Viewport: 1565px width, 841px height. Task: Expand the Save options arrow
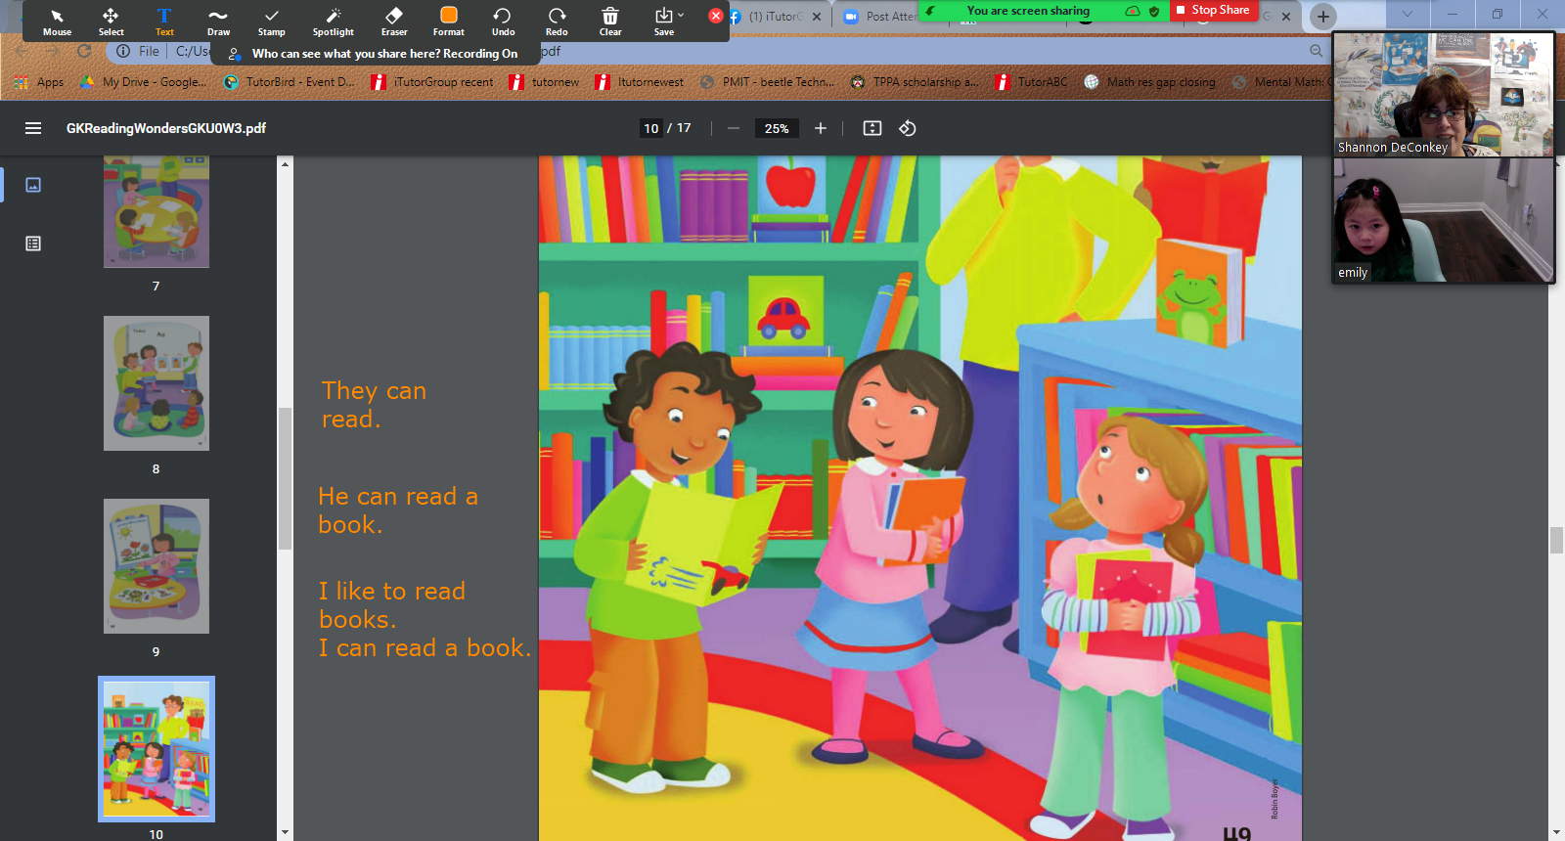point(681,16)
